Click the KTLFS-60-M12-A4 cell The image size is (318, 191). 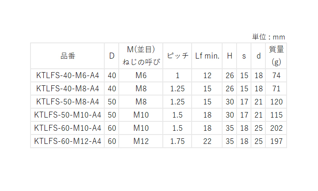point(68,141)
